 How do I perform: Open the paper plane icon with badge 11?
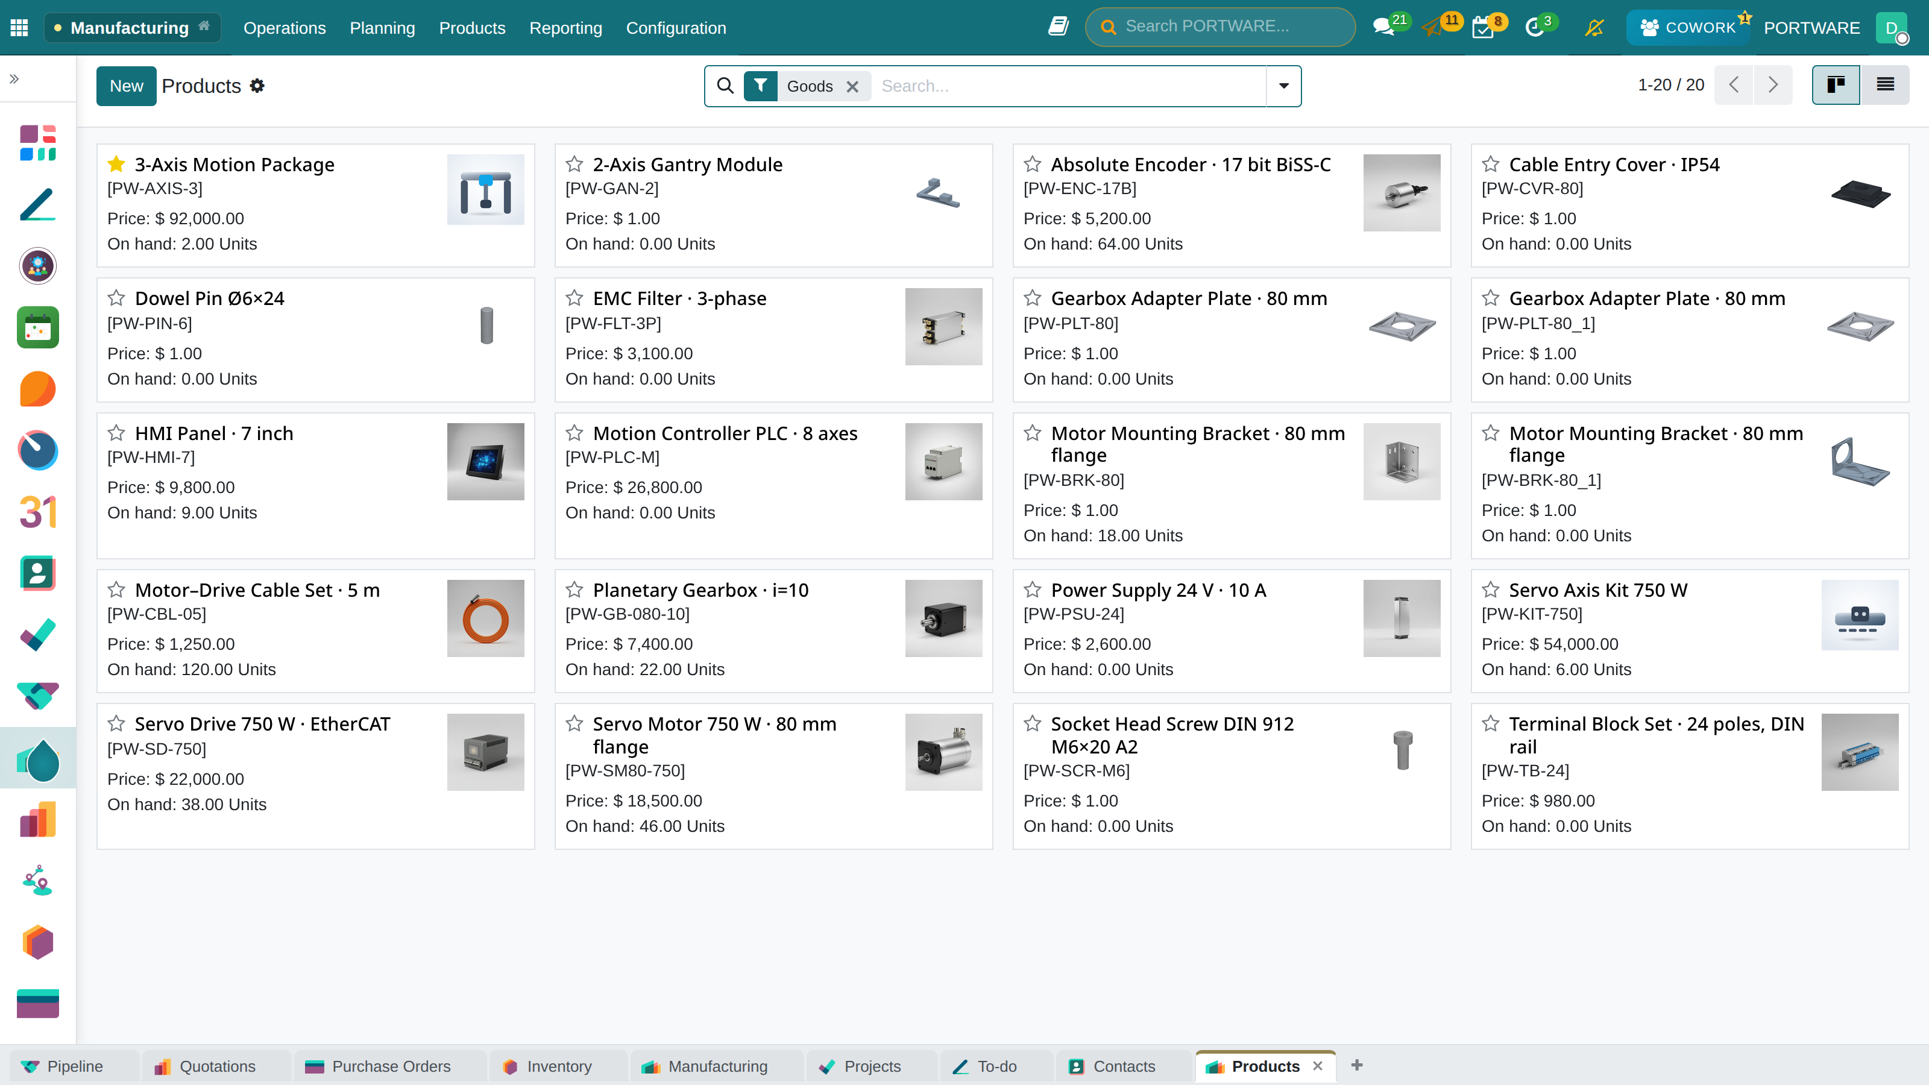coord(1432,28)
